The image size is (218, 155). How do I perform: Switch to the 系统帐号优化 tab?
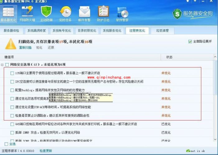point(62,31)
